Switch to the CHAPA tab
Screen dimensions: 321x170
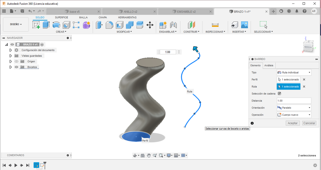(x=103, y=18)
